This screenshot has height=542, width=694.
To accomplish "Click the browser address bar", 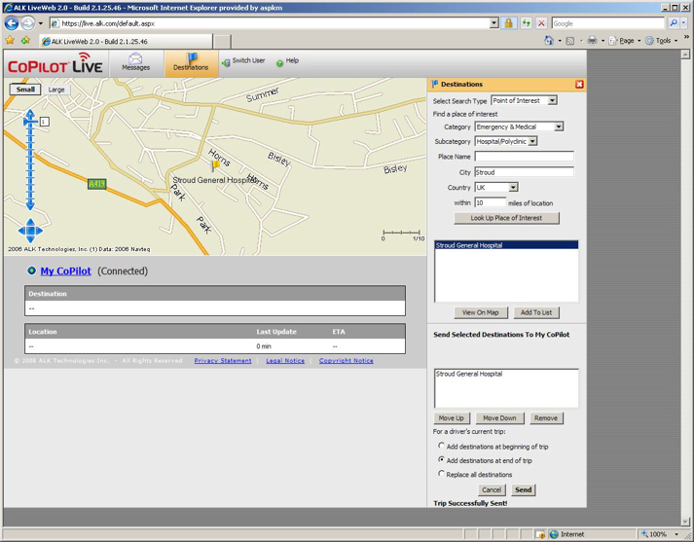I will click(x=269, y=23).
